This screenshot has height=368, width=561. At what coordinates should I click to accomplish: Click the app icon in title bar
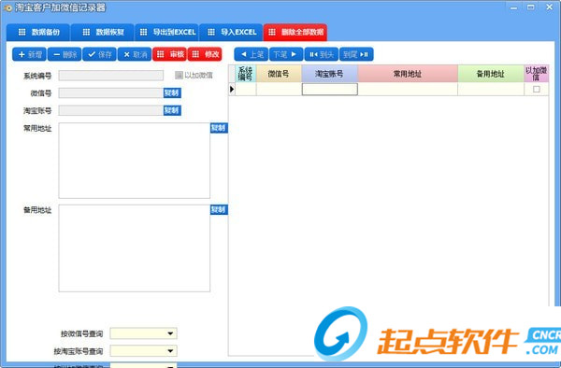[x=7, y=7]
